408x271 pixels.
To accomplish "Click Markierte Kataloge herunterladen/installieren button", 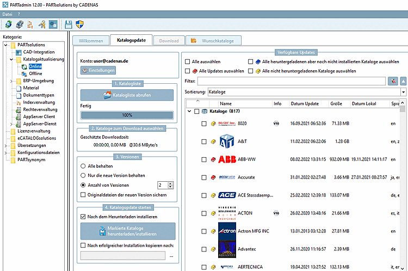I will click(128, 231).
